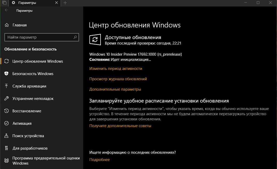
Task: Click the search magnifier in the settings box
Action: click(x=75, y=37)
